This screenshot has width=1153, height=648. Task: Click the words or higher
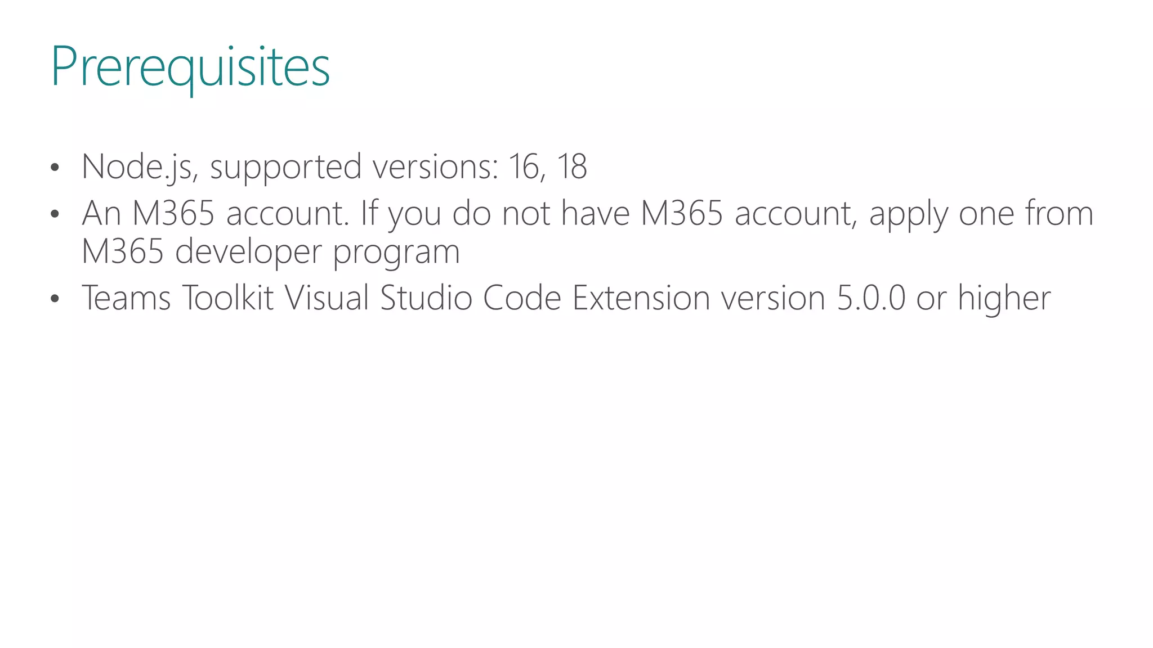(983, 298)
